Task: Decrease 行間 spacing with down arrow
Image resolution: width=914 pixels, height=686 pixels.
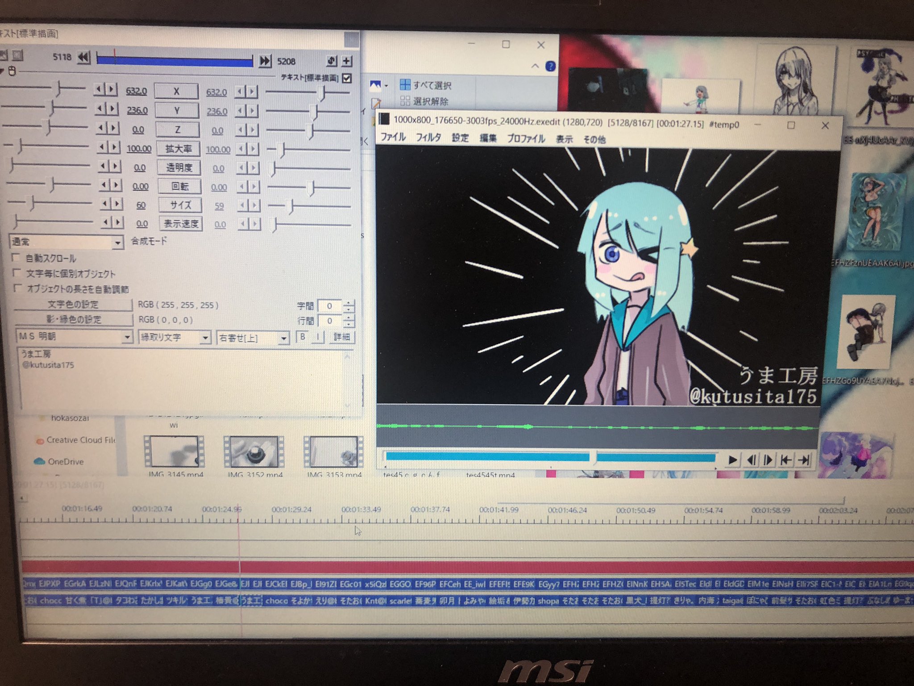Action: click(349, 324)
